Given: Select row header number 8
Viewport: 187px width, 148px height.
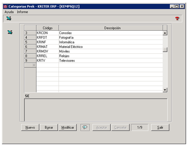Looking at the screenshot, I should (30, 56).
